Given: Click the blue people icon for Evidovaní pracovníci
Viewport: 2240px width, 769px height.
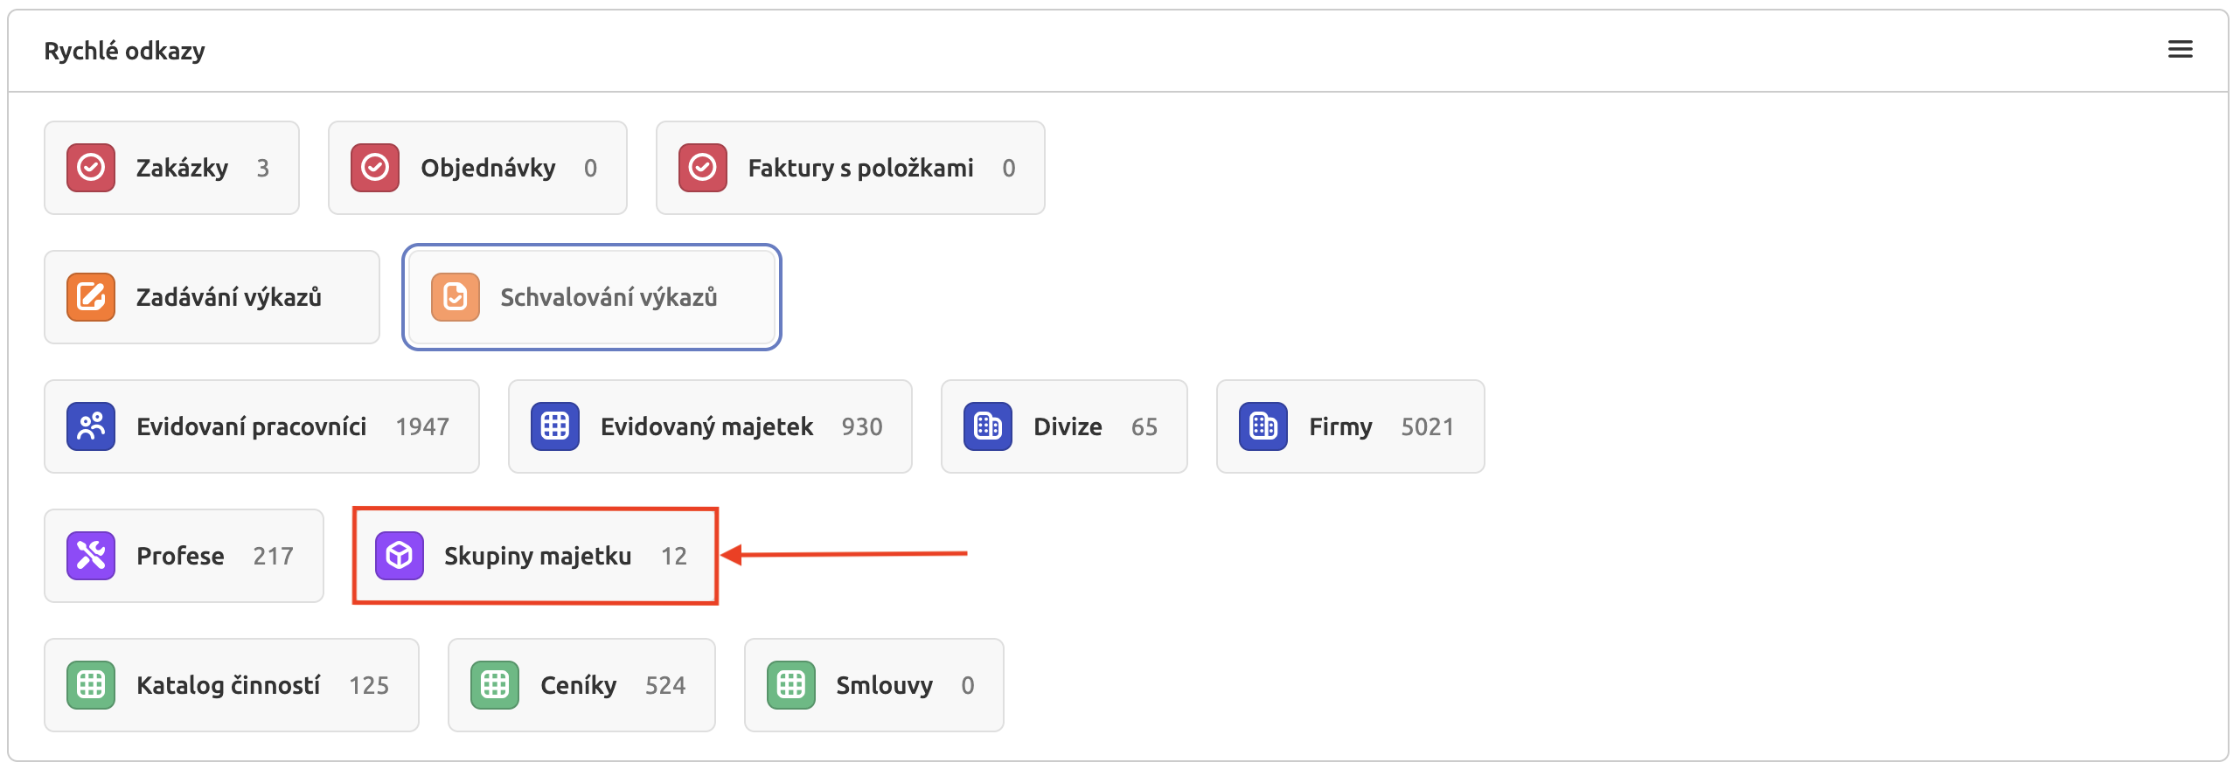Looking at the screenshot, I should (91, 426).
